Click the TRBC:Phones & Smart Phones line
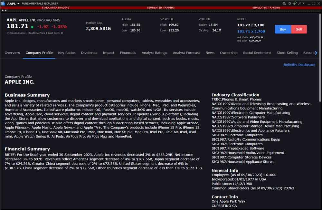This screenshot has width=322, height=210. 237,100
